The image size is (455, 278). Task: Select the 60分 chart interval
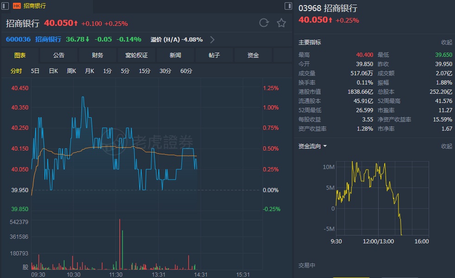186,71
